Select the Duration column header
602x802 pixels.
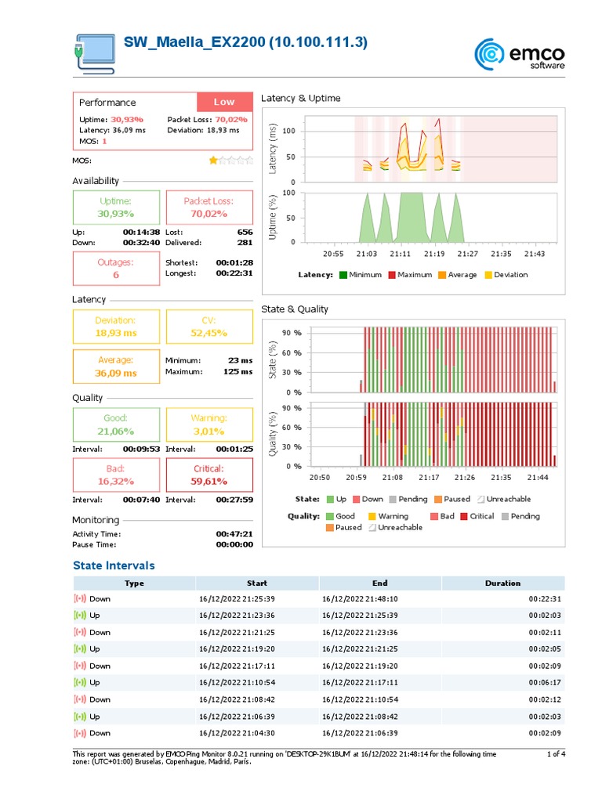[x=503, y=583]
